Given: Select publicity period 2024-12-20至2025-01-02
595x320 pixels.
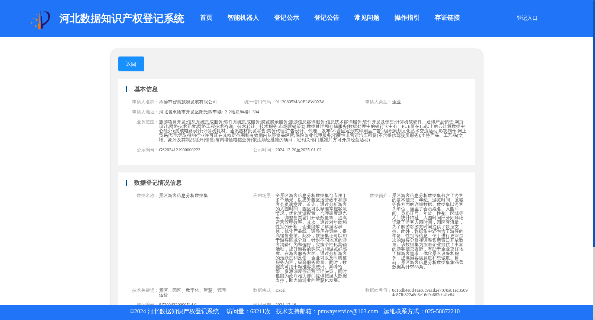Looking at the screenshot, I should pos(298,150).
